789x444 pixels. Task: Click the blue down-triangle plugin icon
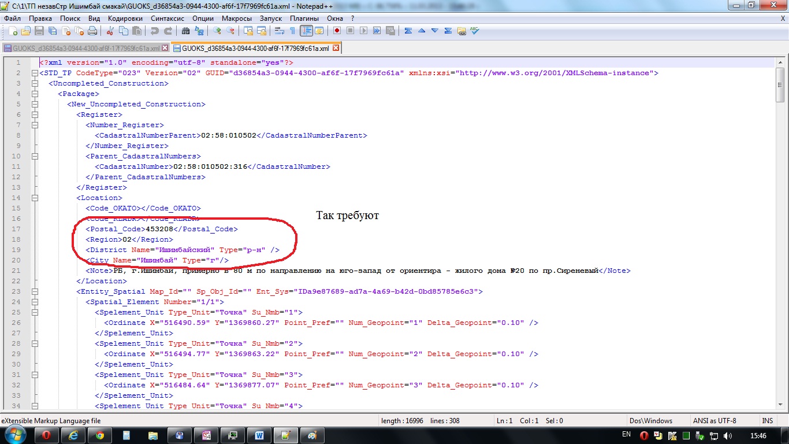(x=435, y=31)
